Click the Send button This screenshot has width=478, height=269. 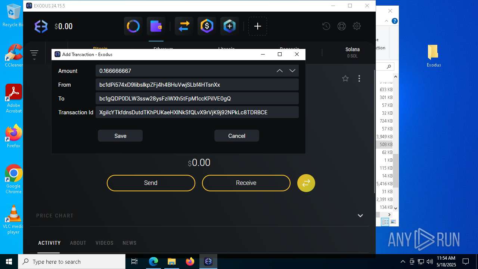pyautogui.click(x=151, y=183)
